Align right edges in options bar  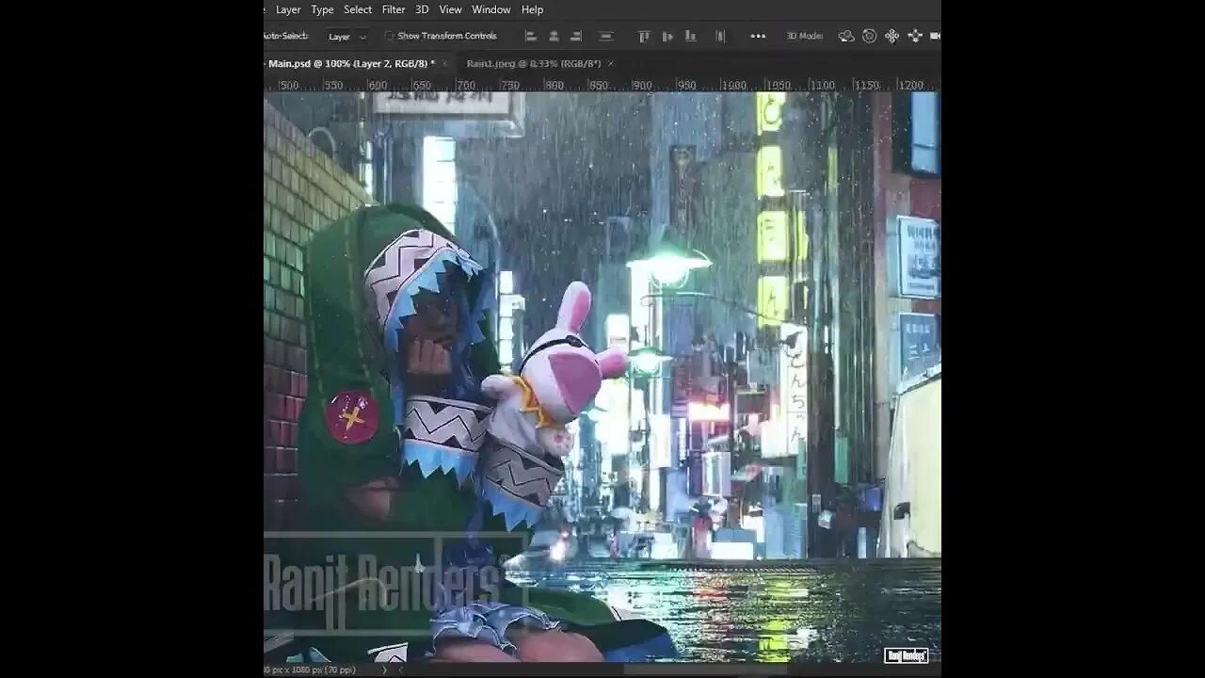click(x=576, y=36)
